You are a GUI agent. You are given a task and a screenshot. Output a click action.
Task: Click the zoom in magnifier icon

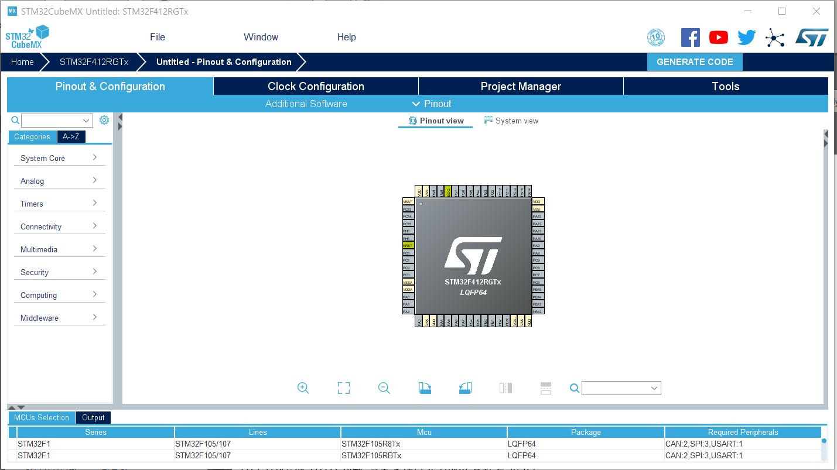point(303,388)
